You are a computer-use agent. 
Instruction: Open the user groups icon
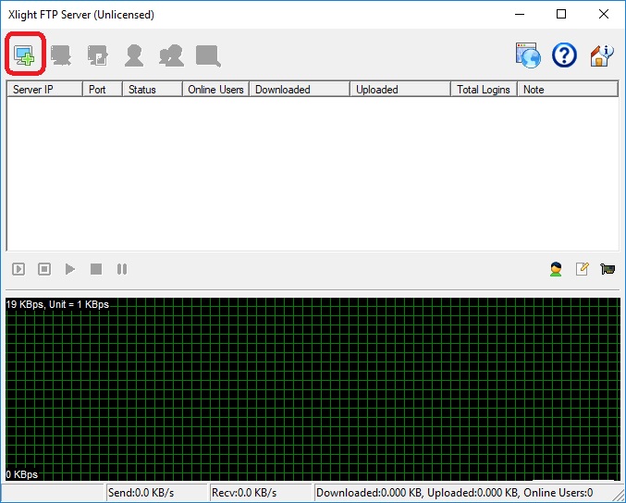click(171, 55)
